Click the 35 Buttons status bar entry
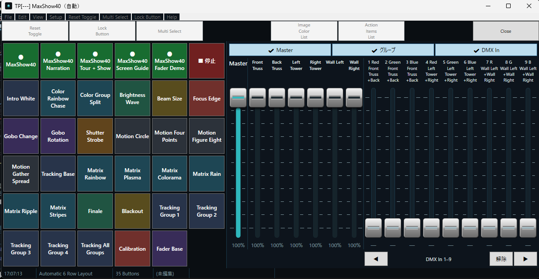This screenshot has width=539, height=279. 127,274
